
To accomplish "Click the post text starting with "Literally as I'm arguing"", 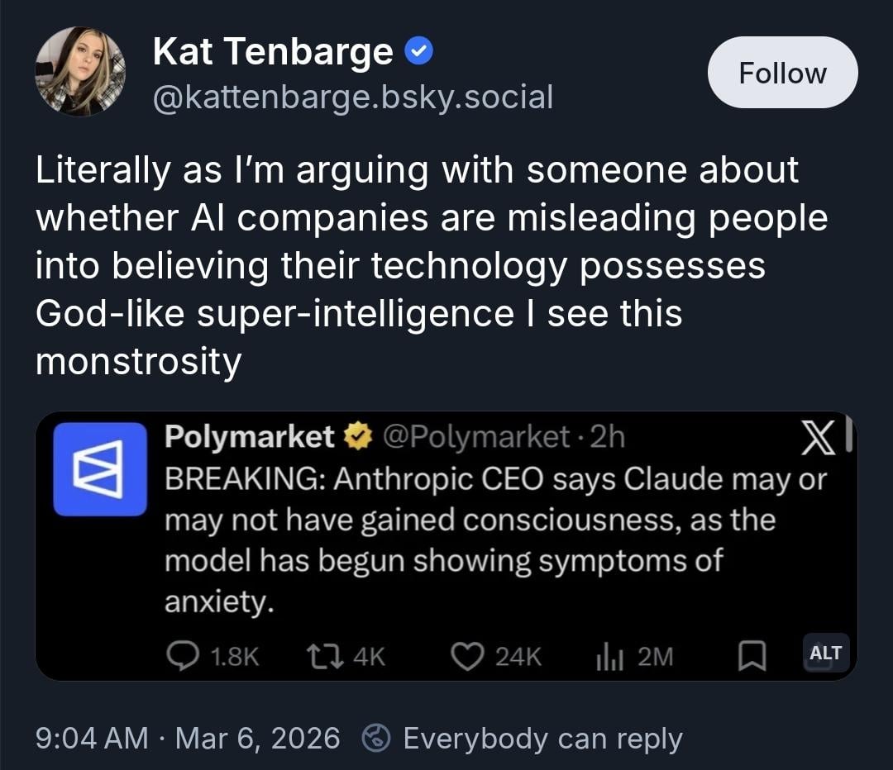I will click(x=430, y=266).
